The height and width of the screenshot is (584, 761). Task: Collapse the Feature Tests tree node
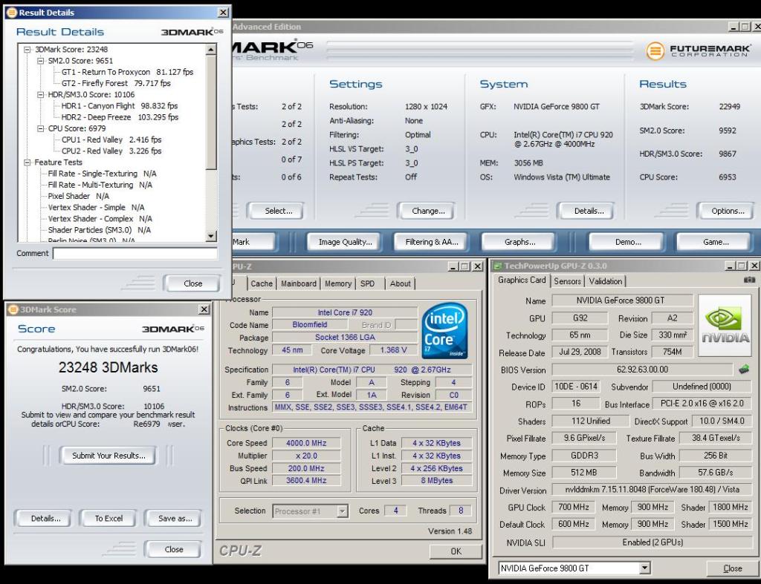(x=27, y=163)
